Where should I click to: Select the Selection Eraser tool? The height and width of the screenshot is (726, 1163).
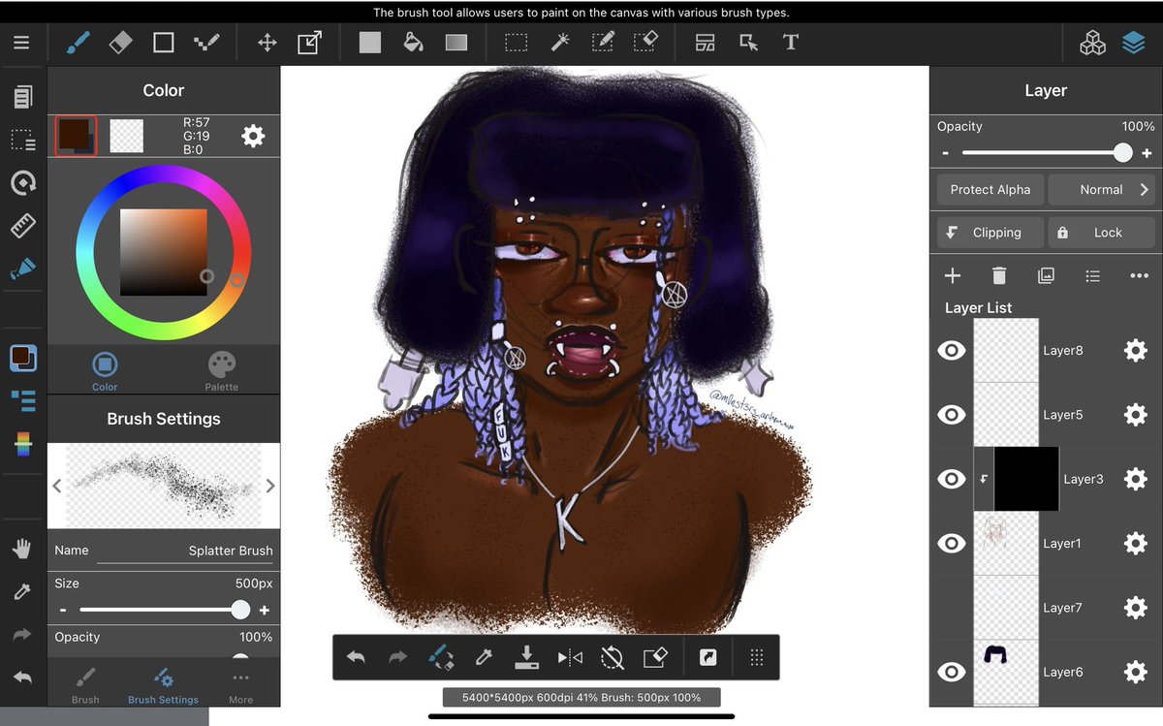pyautogui.click(x=645, y=43)
